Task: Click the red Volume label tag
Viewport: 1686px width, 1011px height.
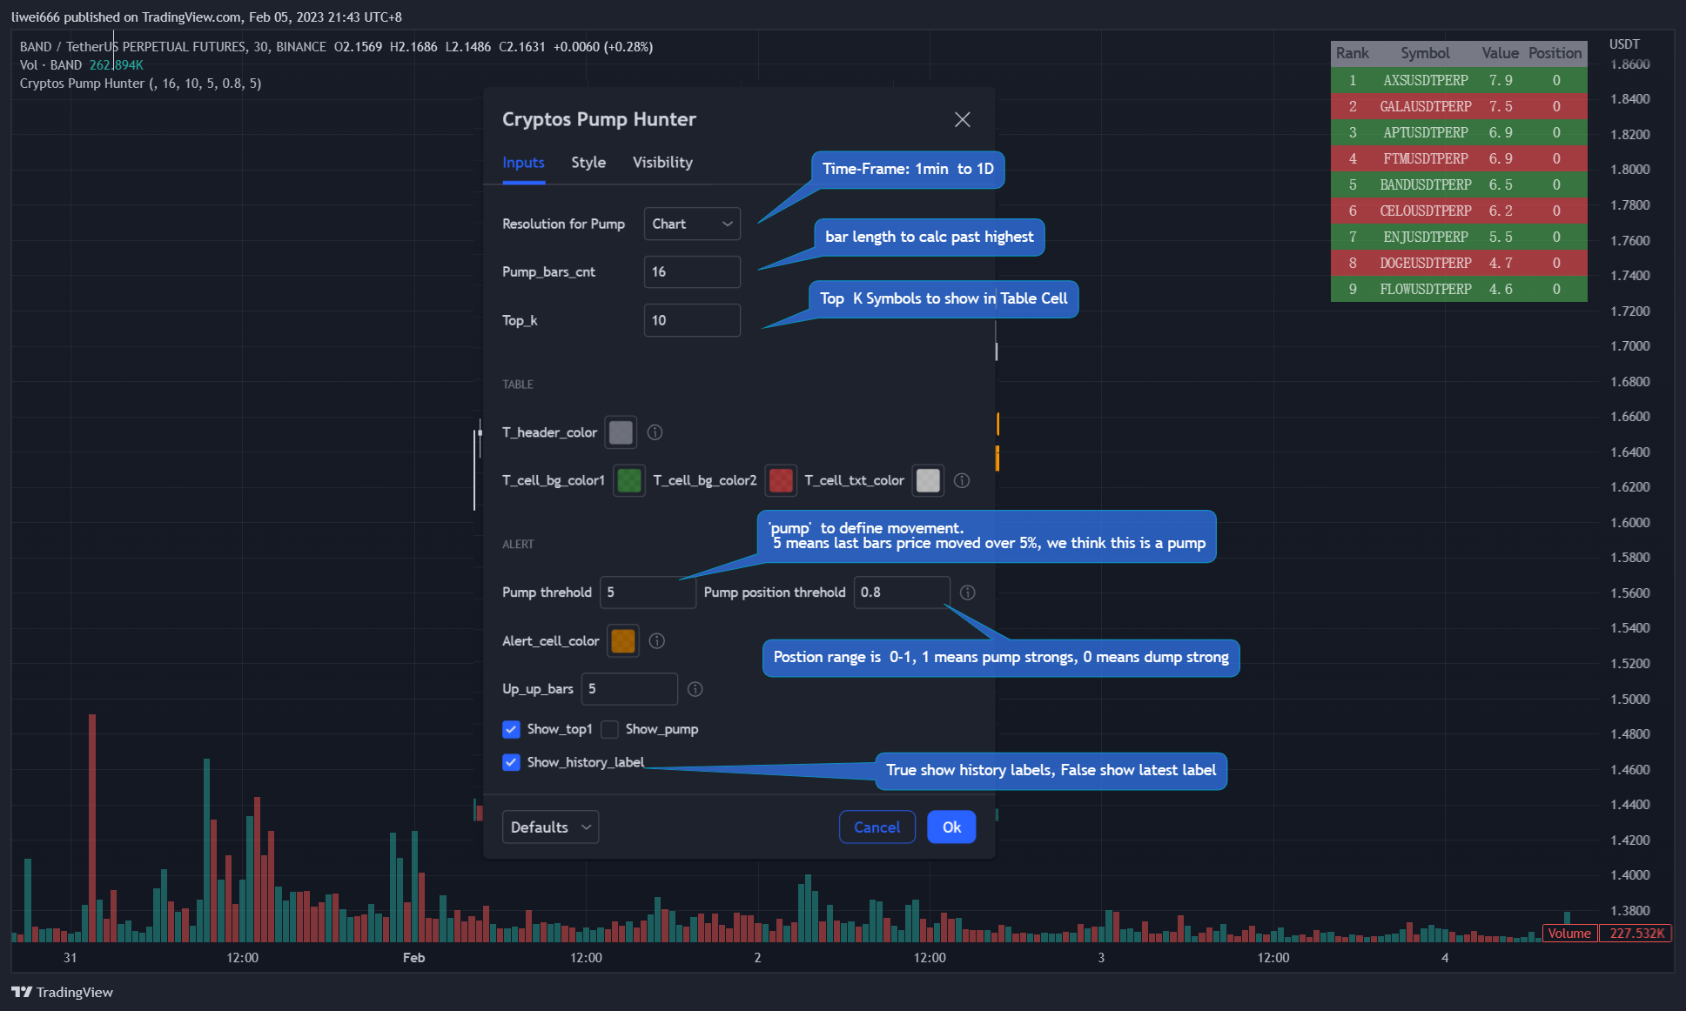Action: 1569,933
